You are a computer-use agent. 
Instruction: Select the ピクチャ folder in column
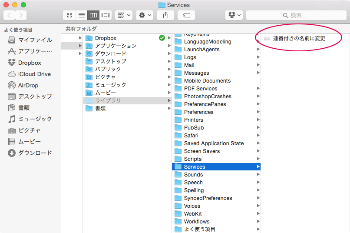point(127,77)
